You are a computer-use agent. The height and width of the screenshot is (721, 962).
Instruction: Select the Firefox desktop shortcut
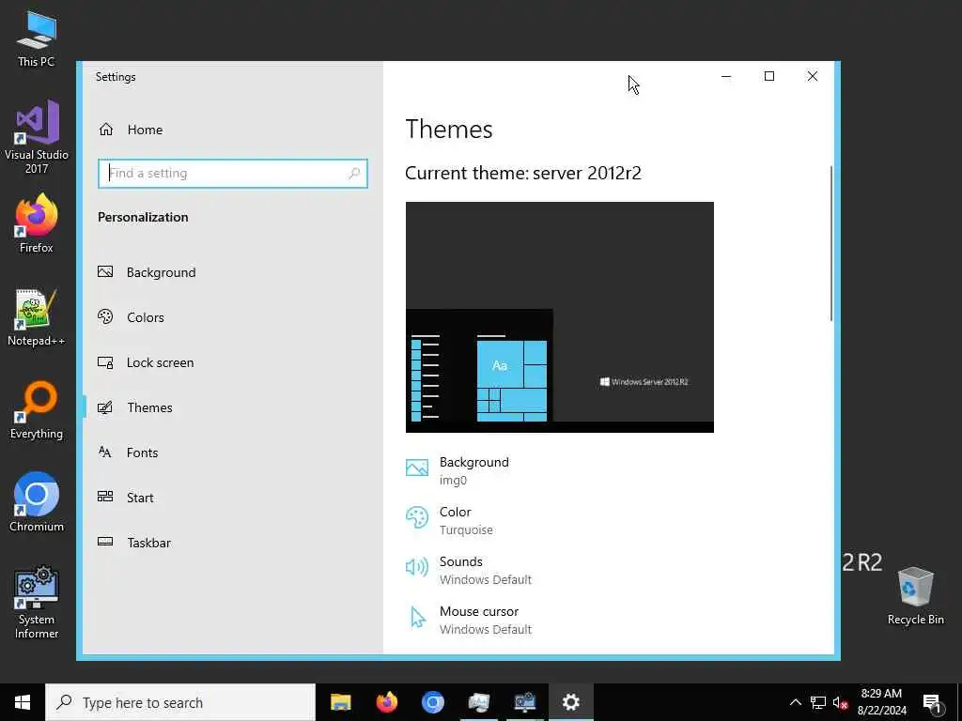[x=37, y=223]
